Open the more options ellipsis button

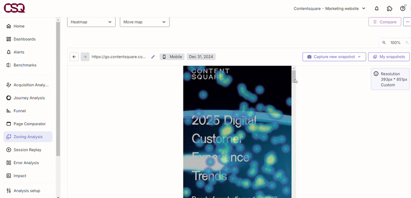click(407, 22)
